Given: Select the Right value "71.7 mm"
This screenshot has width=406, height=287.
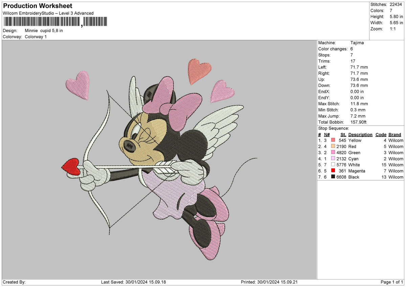Looking at the screenshot, I should (x=359, y=73).
